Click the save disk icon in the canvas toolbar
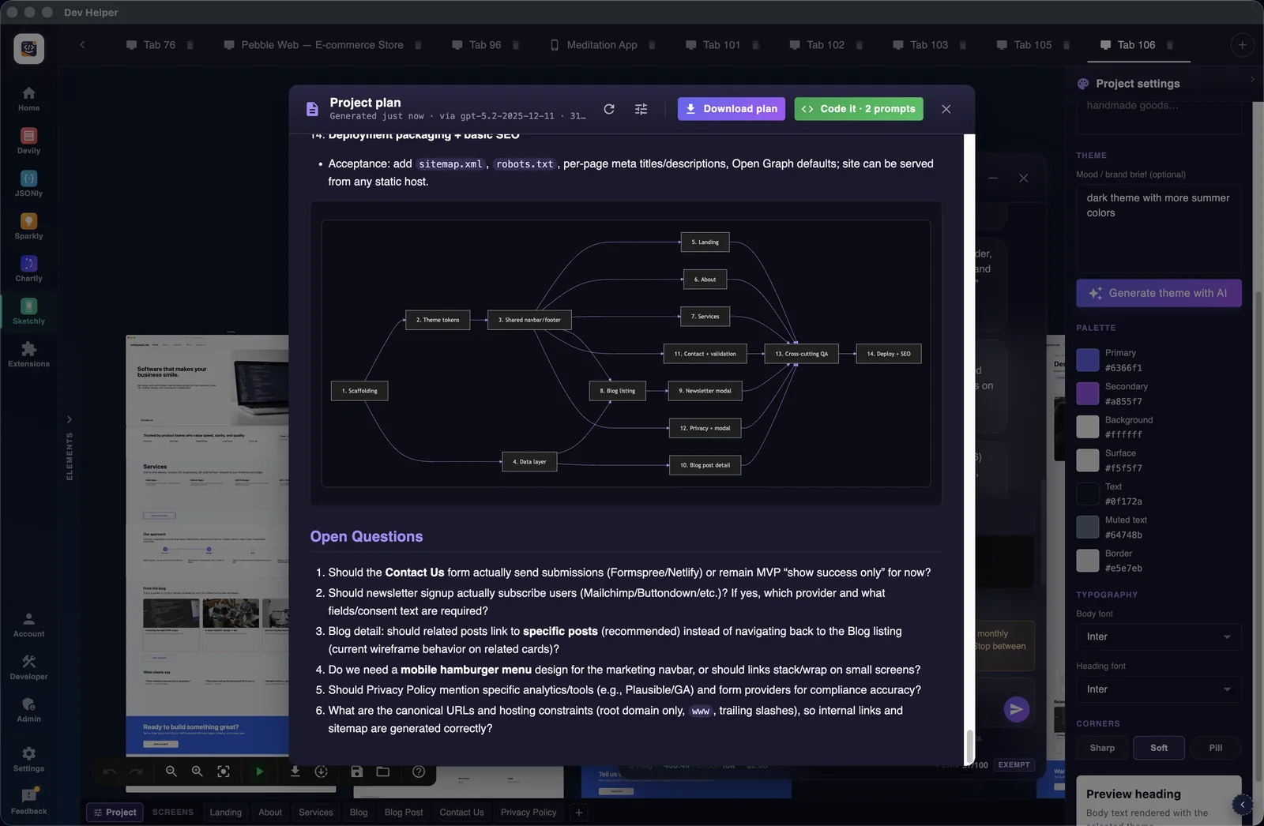Image resolution: width=1264 pixels, height=826 pixels. coord(356,772)
